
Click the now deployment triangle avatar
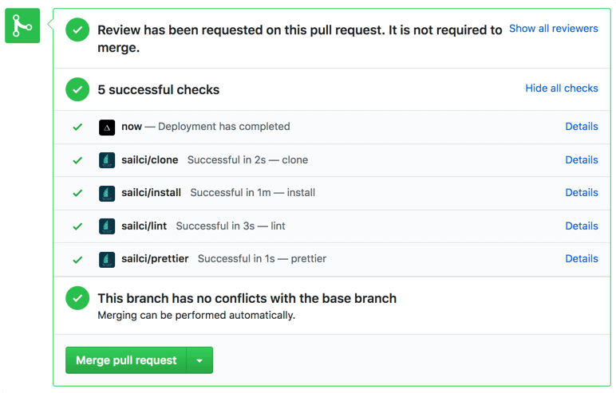tap(107, 128)
